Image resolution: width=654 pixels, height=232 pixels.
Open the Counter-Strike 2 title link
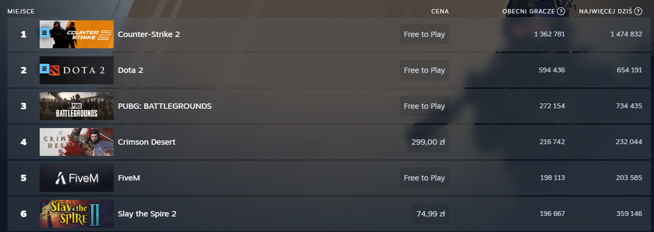(148, 34)
